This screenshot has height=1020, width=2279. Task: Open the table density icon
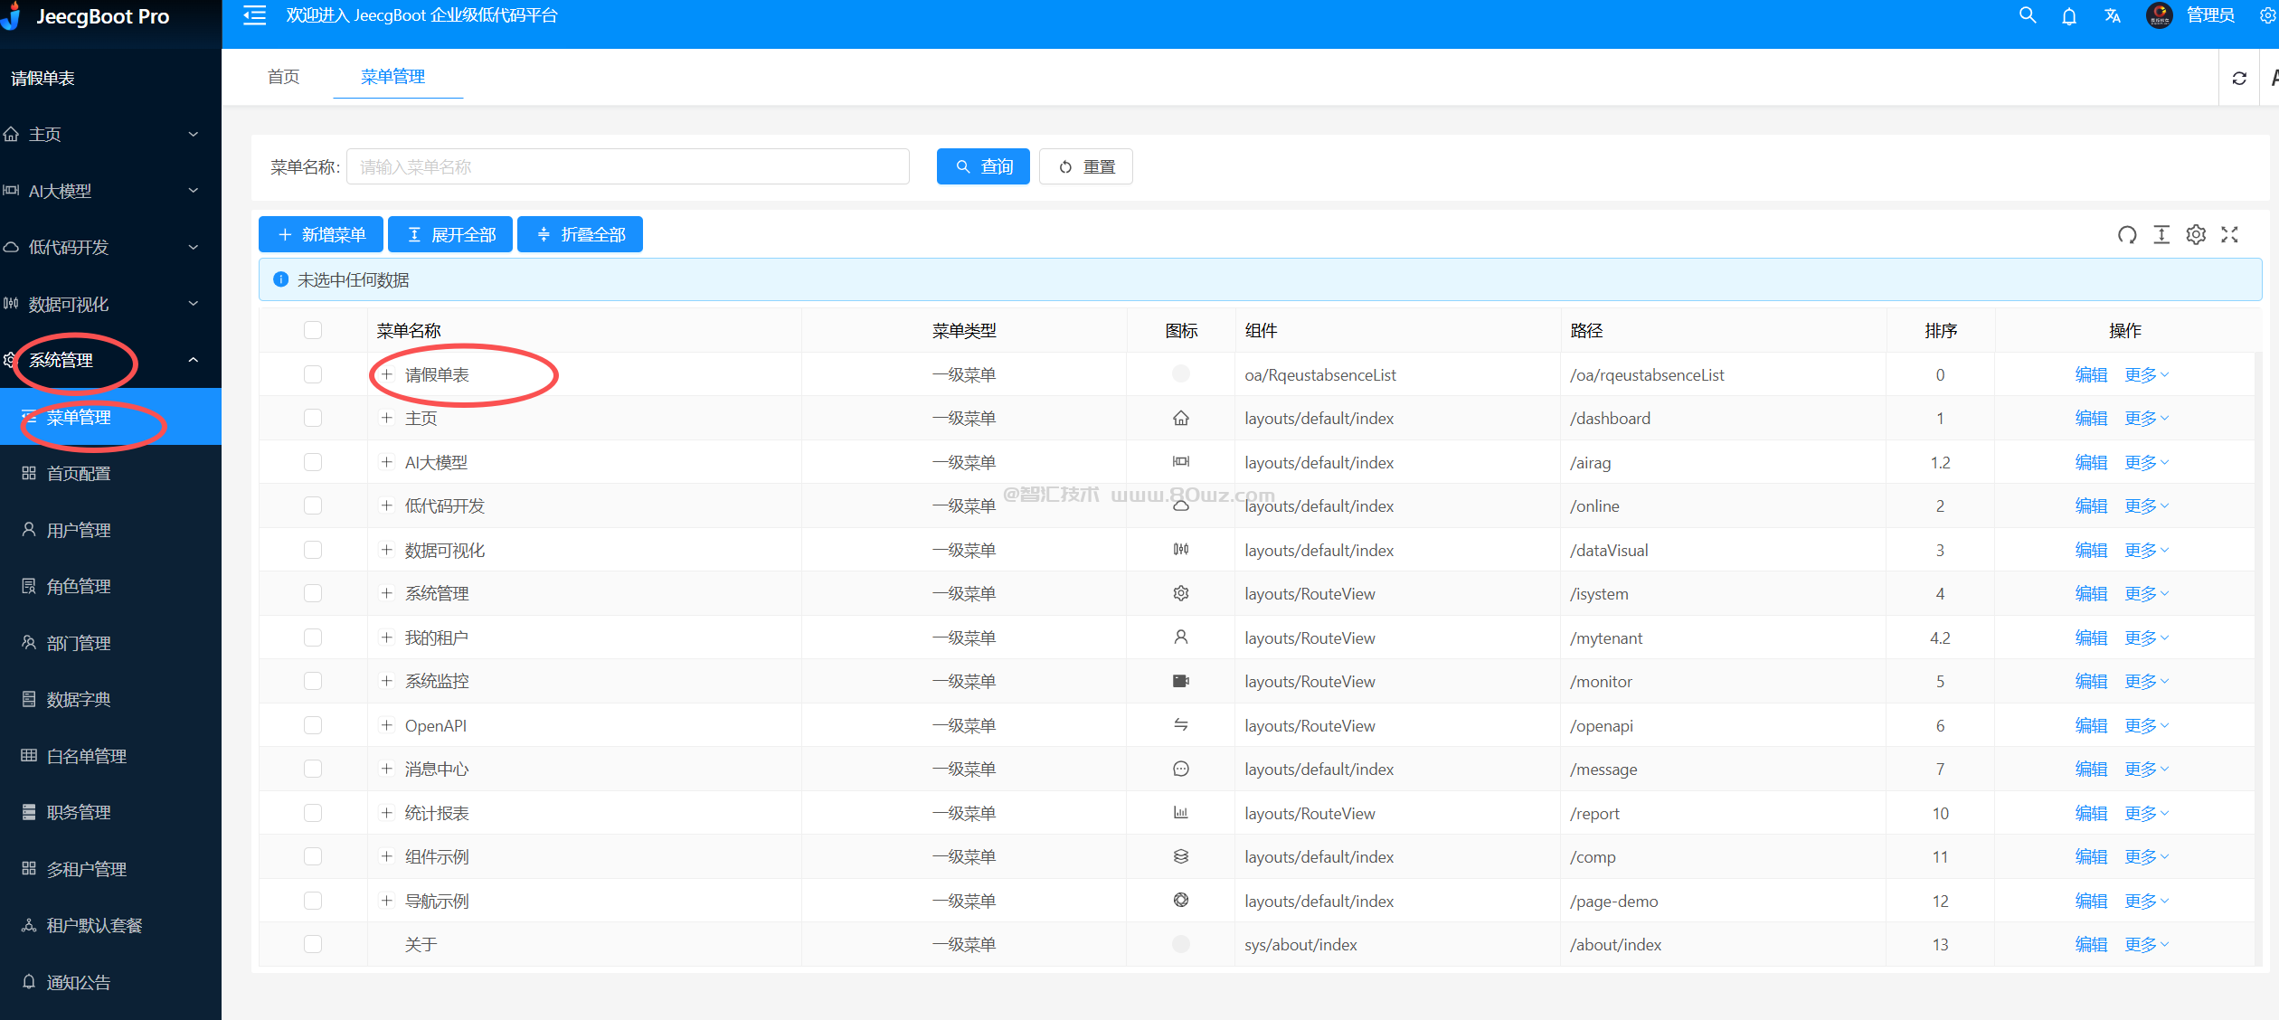[2161, 235]
